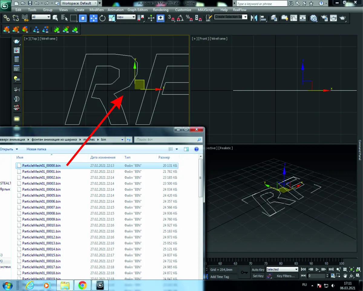
Task: Toggle Auto Key mode
Action: pos(258,269)
